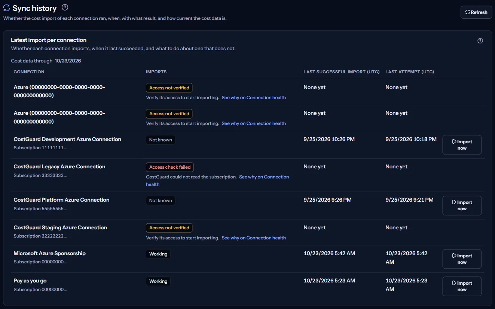This screenshot has height=309, width=495.
Task: Click Not known badge for CostGuard Platform
Action: point(161,201)
